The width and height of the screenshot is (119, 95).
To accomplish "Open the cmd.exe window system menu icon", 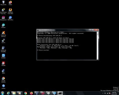I will coord(38,30).
